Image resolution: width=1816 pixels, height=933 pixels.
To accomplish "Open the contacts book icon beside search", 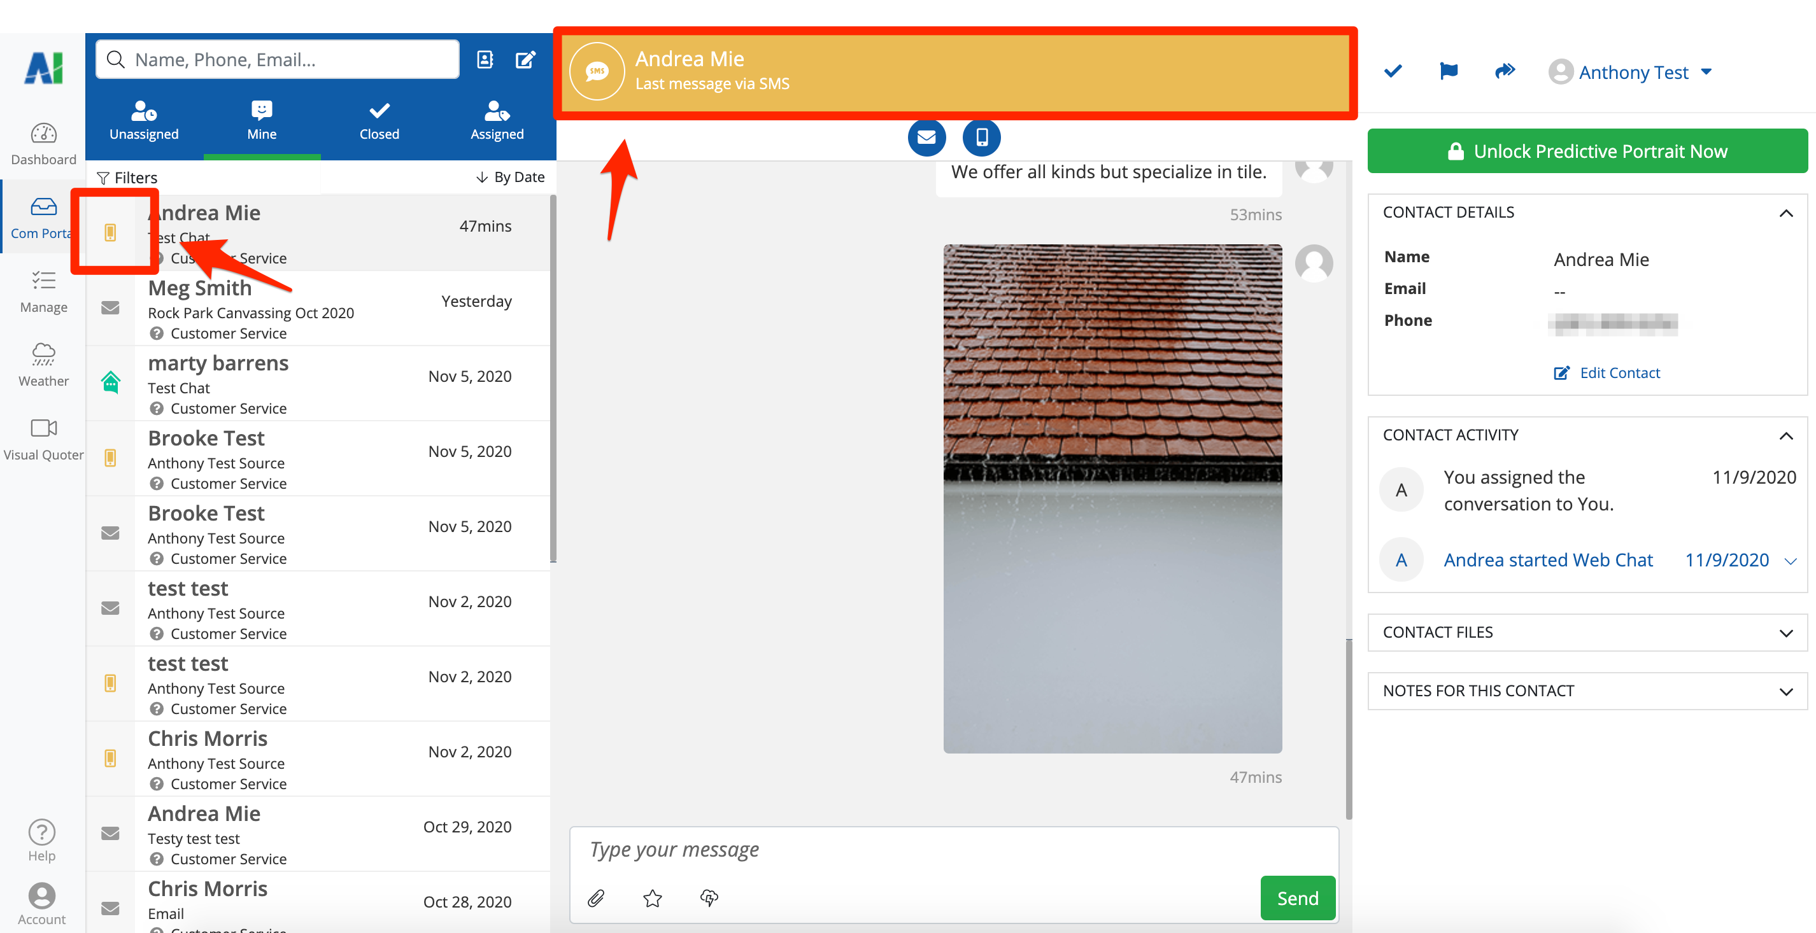I will 485,59.
